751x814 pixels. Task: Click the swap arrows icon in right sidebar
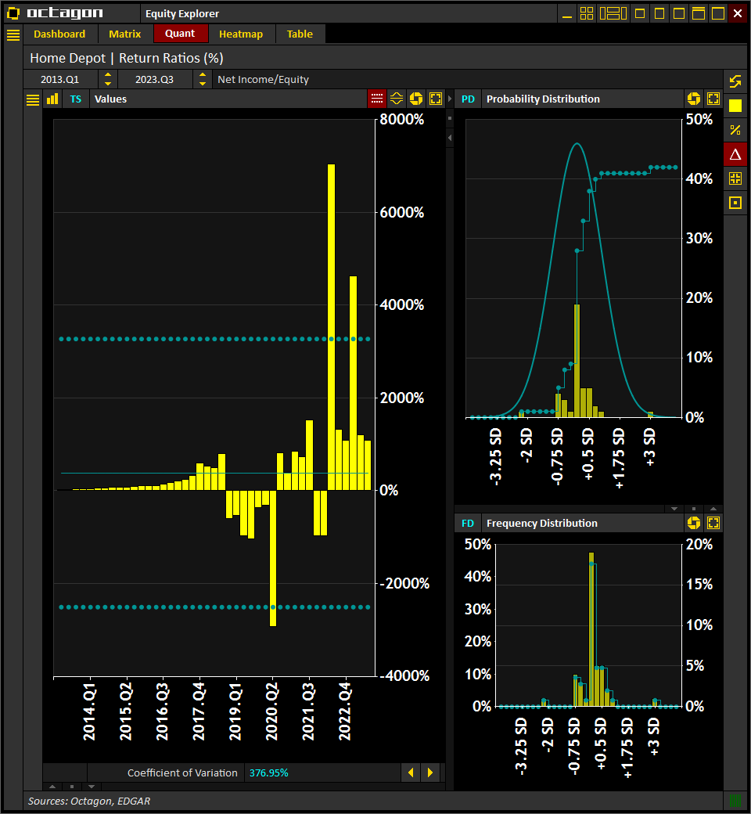click(735, 81)
